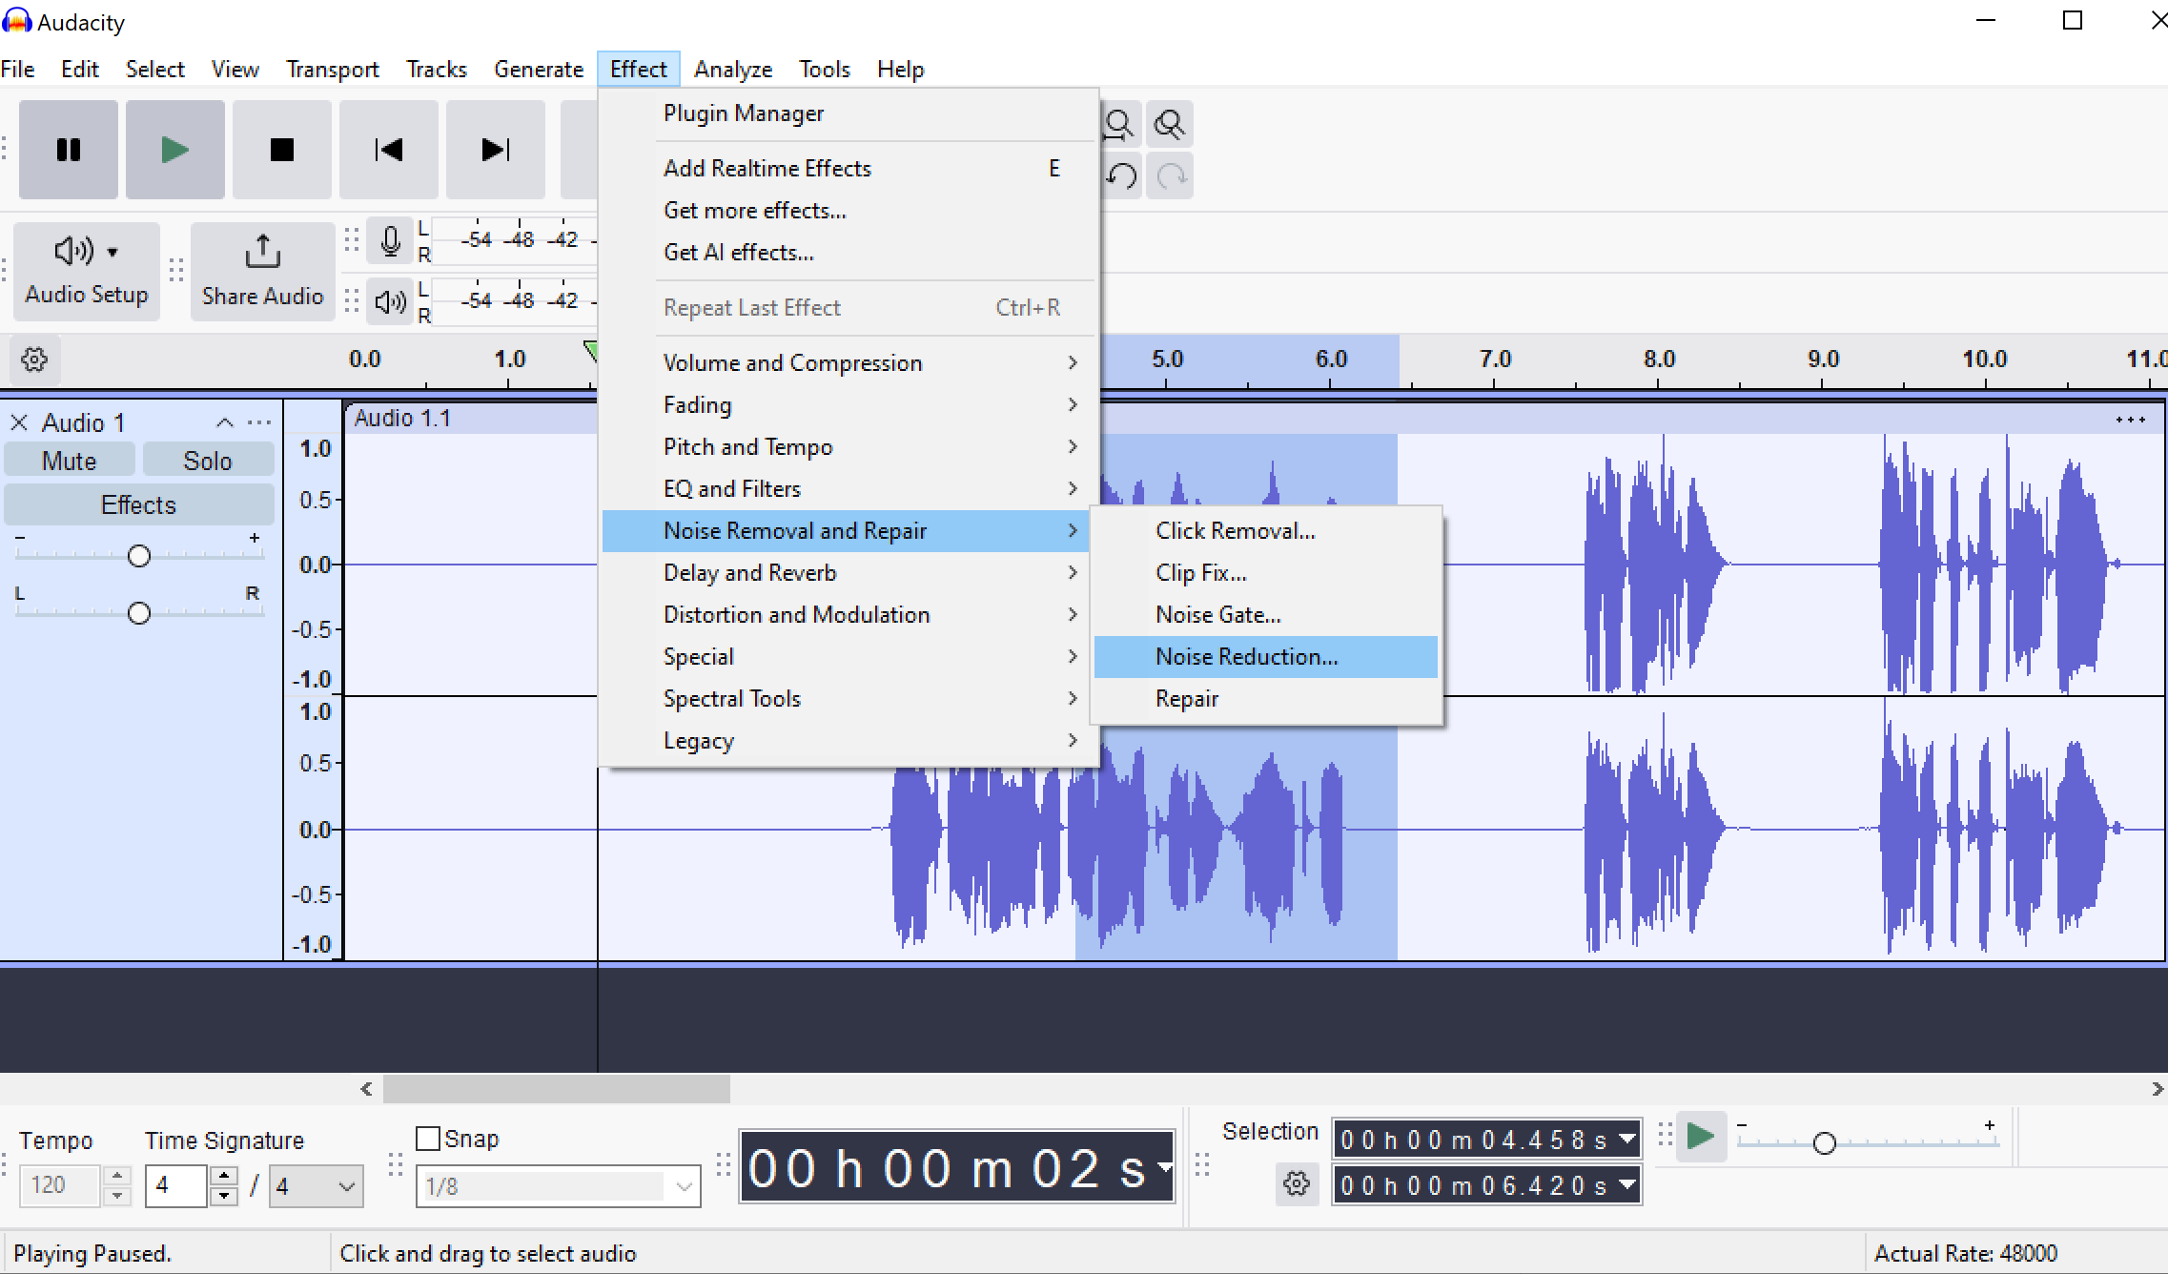Adjust the playback speed slider
The width and height of the screenshot is (2168, 1274).
[1824, 1142]
